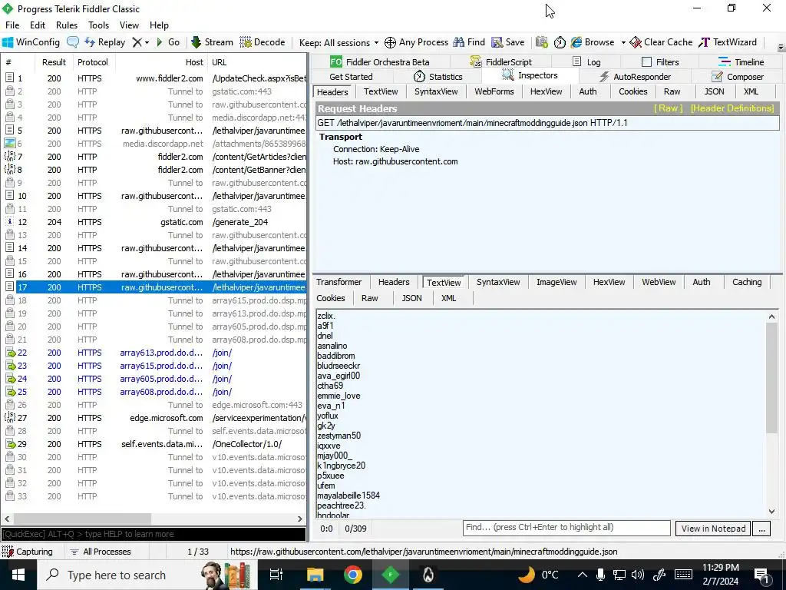Open File Explorer from taskbar

point(315,575)
